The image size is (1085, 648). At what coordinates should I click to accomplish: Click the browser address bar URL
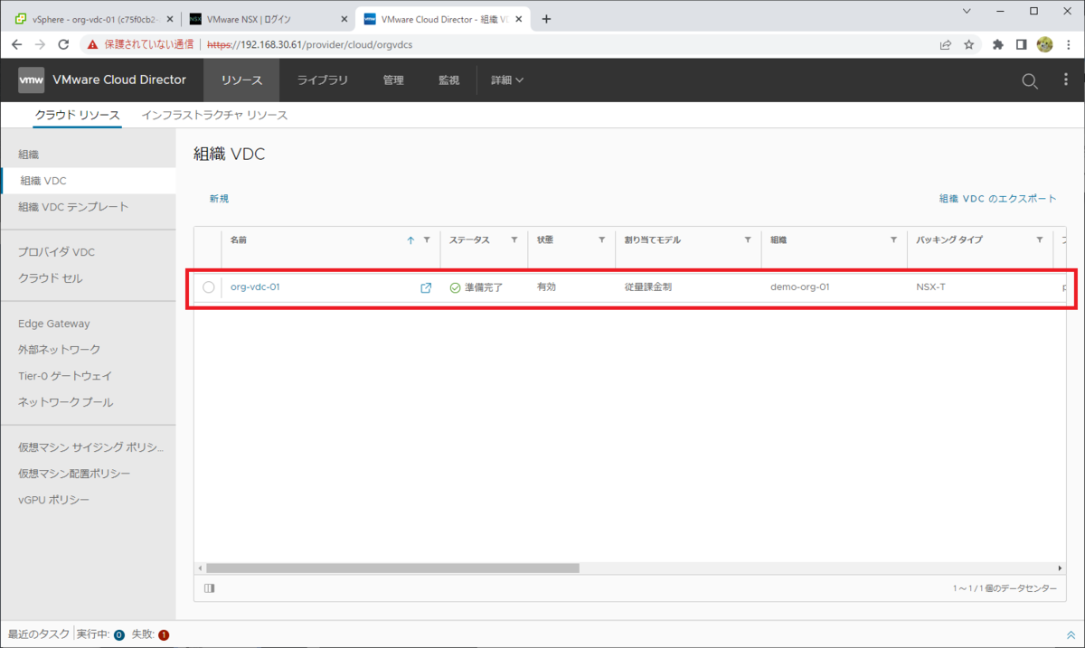click(309, 43)
